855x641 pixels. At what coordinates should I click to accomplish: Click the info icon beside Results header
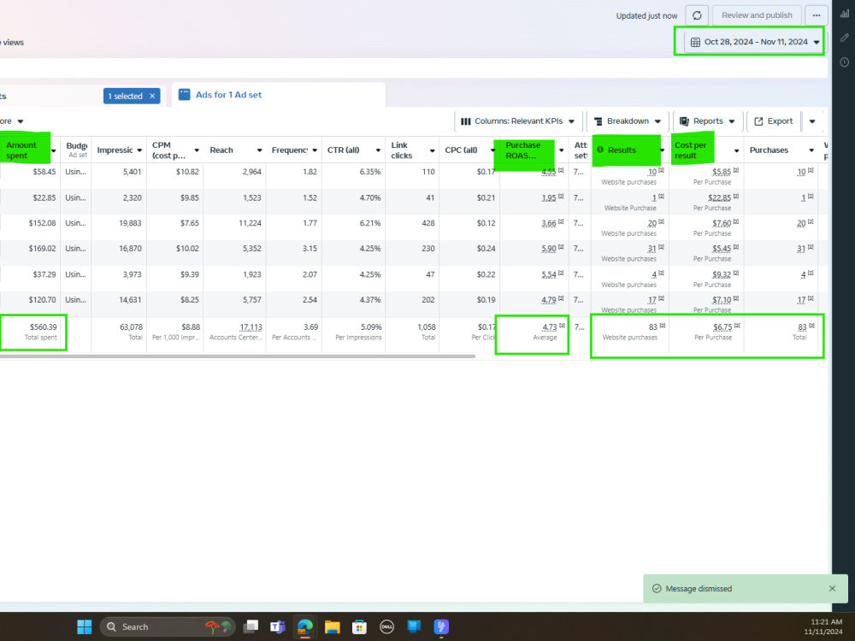(x=600, y=150)
